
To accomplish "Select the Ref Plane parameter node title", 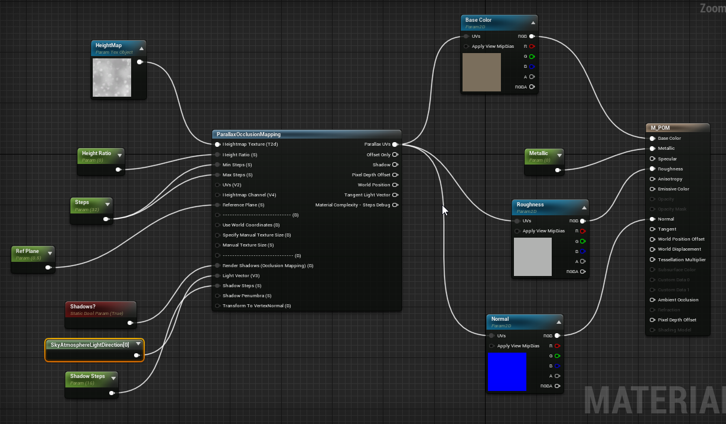I will coord(28,251).
